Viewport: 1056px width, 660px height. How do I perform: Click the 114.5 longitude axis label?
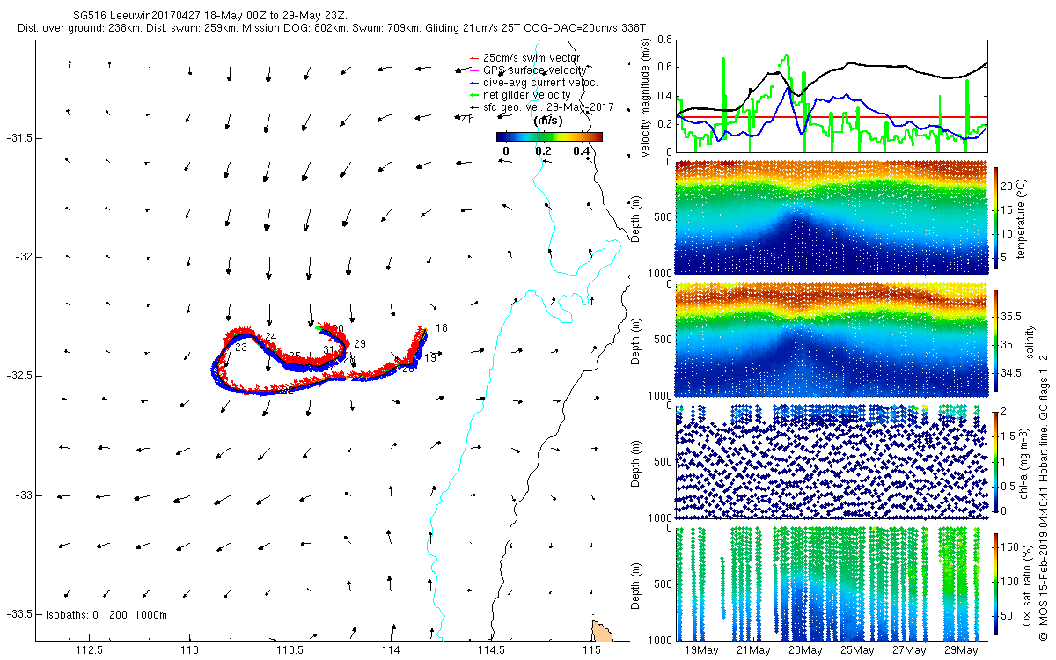(491, 649)
